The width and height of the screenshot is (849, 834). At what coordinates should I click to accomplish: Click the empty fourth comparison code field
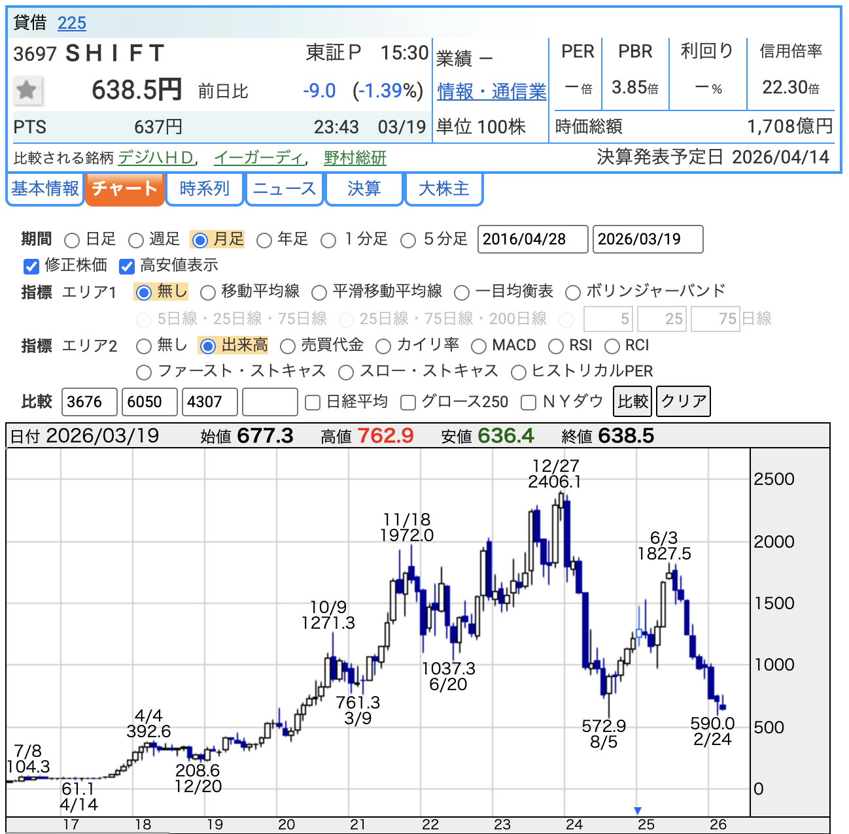269,401
